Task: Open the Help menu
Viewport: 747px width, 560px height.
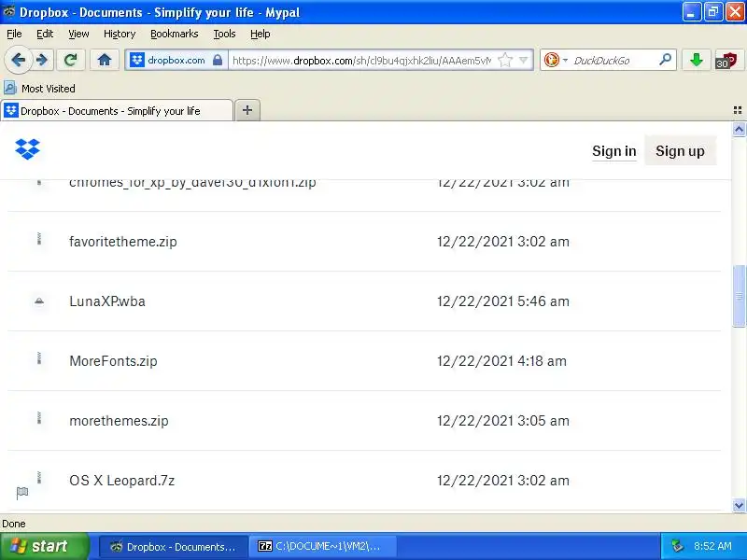Action: click(261, 34)
